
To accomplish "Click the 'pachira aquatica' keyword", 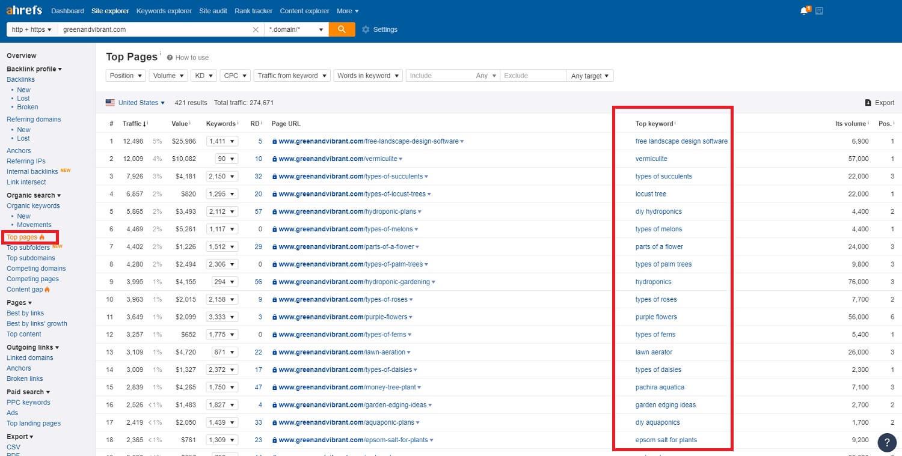I will [x=660, y=388].
